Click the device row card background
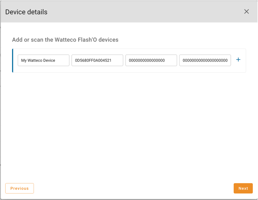 (129, 69)
